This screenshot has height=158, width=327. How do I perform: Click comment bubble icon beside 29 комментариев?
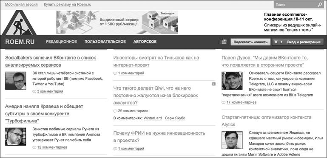click(115, 111)
